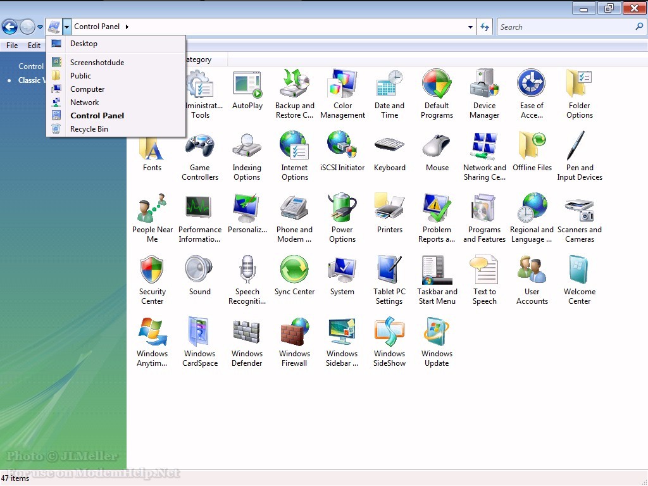Click the Back navigation button
This screenshot has height=486, width=648.
(9, 27)
